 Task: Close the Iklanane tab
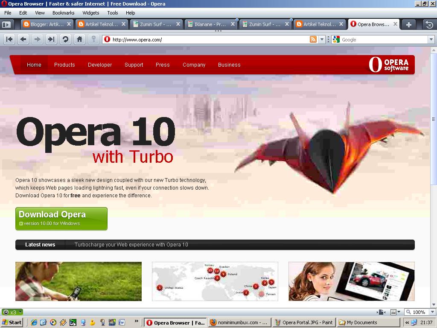pyautogui.click(x=233, y=24)
